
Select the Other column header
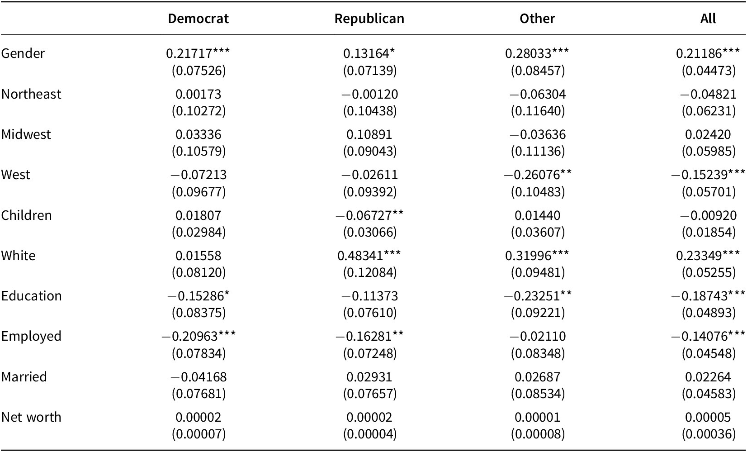[x=537, y=19]
